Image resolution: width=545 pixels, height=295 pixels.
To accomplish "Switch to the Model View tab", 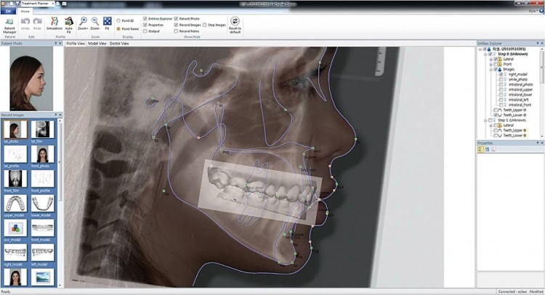I will pyautogui.click(x=97, y=44).
